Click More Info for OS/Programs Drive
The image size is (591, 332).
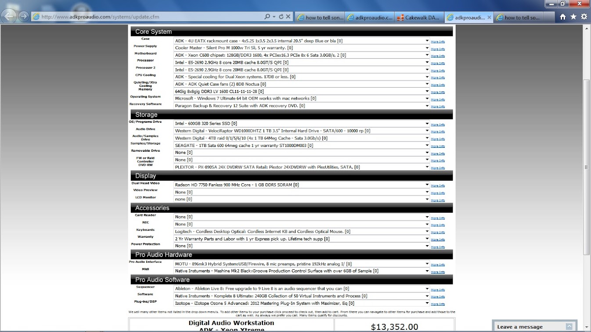pos(438,125)
